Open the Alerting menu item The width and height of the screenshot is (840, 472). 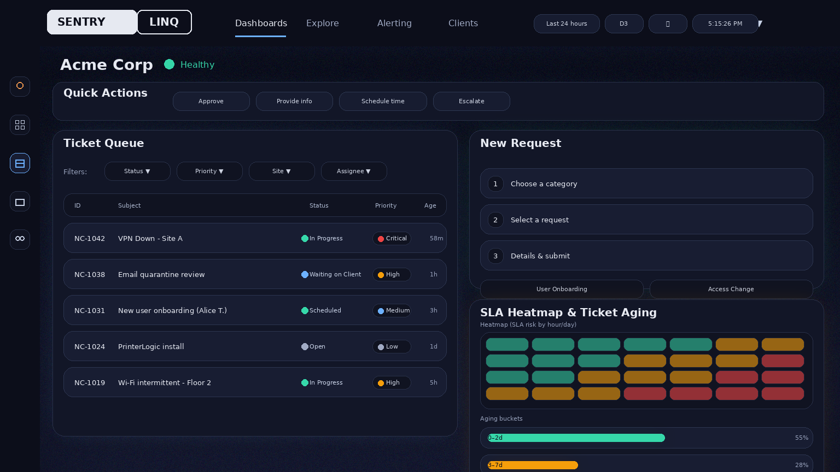point(394,23)
